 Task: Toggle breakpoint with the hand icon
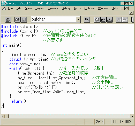[x=119, y=20]
